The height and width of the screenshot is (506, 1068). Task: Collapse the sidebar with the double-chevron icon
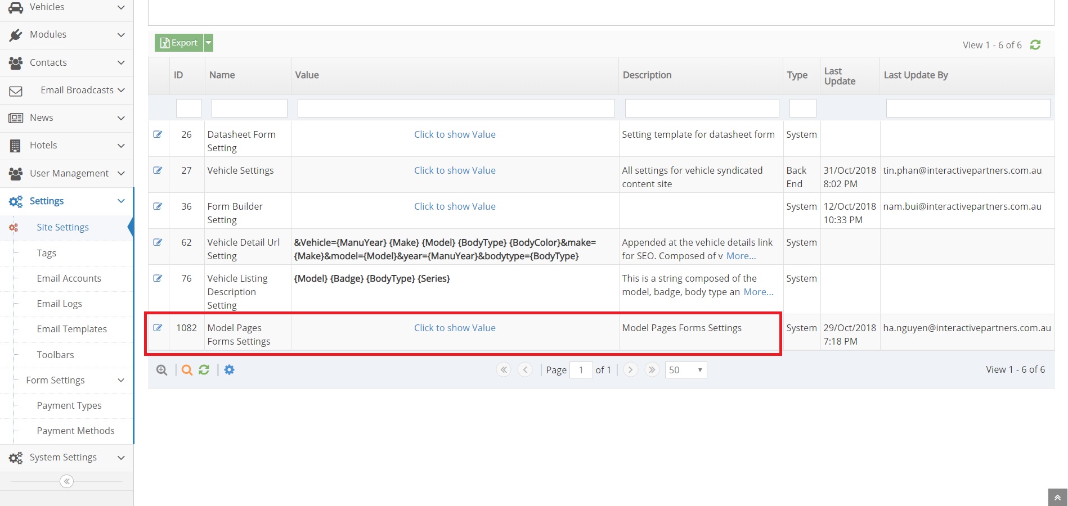point(66,481)
